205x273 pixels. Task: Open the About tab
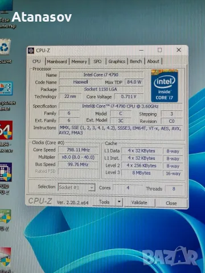153,61
